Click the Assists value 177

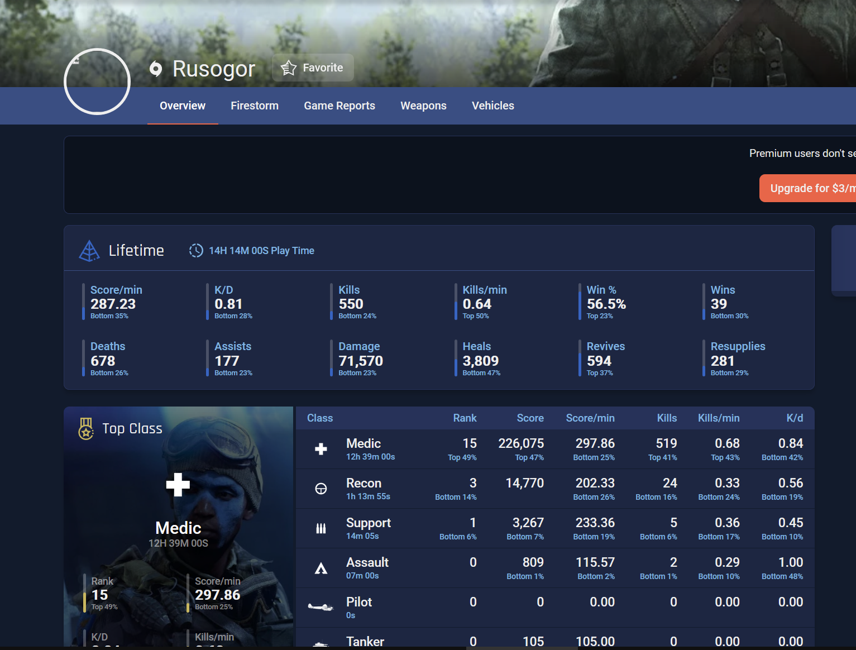[227, 361]
